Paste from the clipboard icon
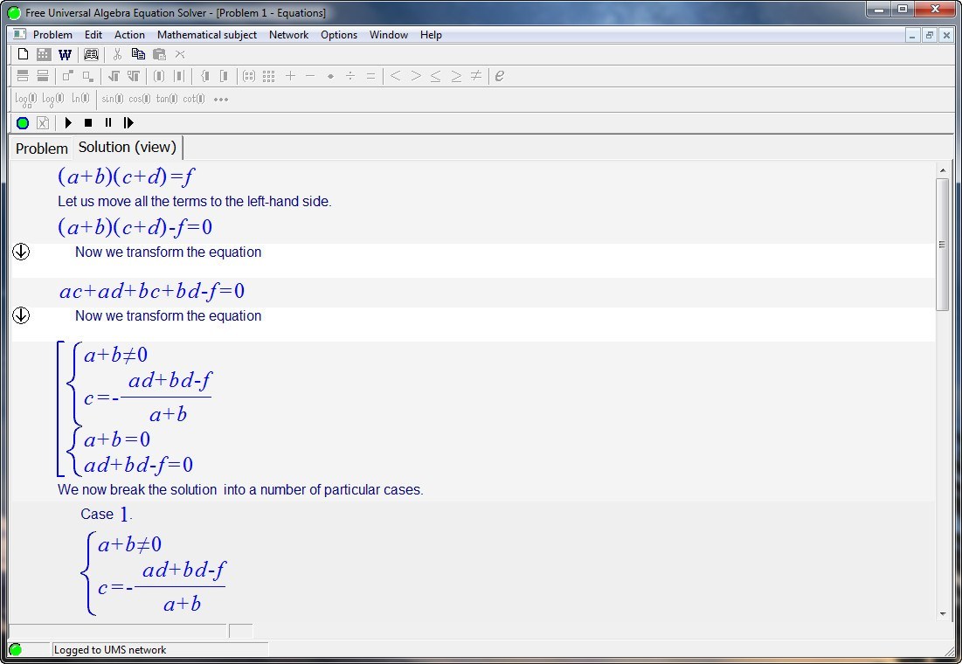 coord(159,55)
